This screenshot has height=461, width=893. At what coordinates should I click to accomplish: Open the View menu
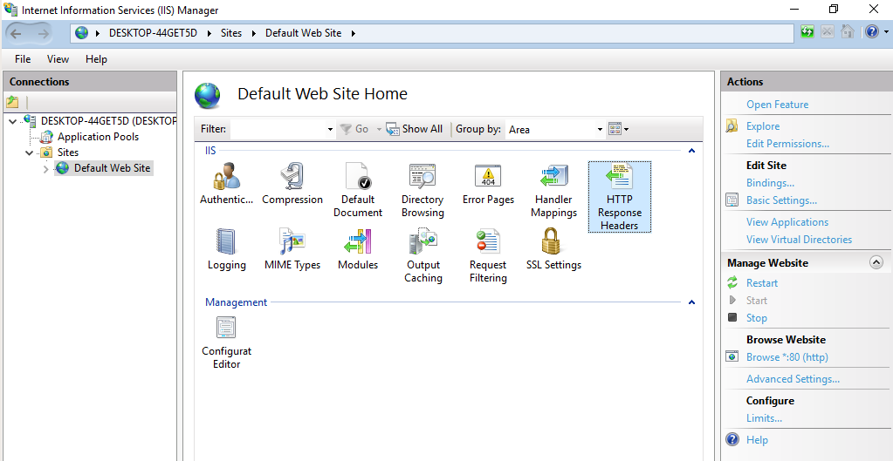coord(58,59)
